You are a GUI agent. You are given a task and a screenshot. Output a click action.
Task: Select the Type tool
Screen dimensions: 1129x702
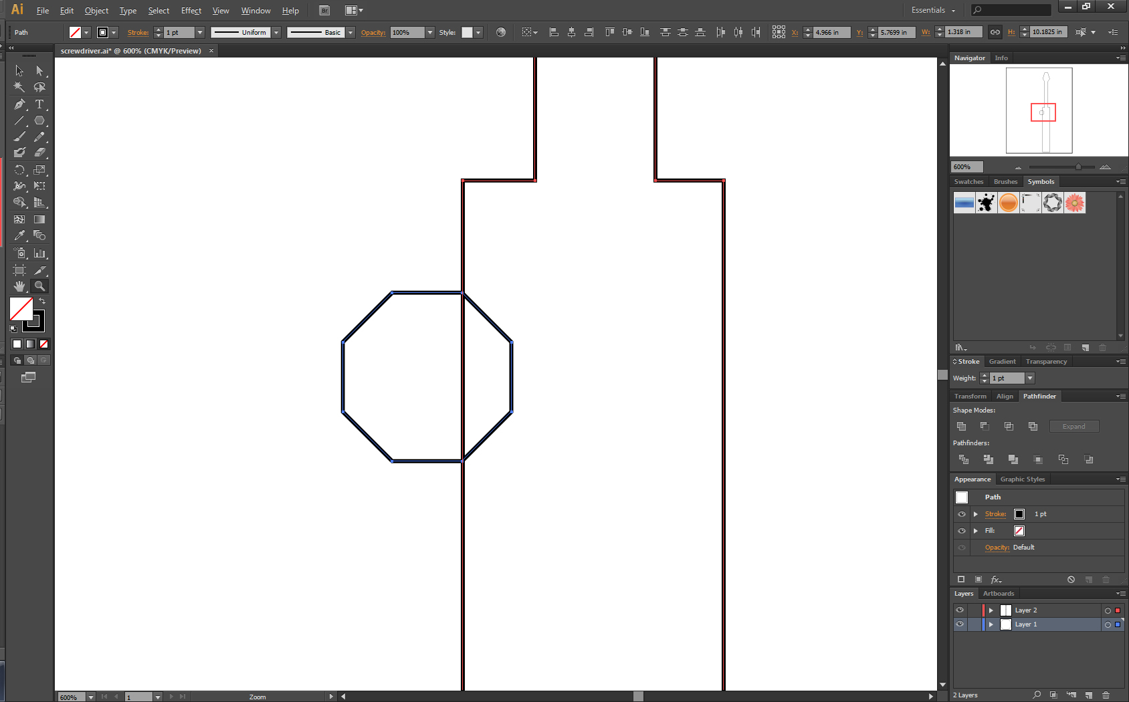tap(40, 104)
